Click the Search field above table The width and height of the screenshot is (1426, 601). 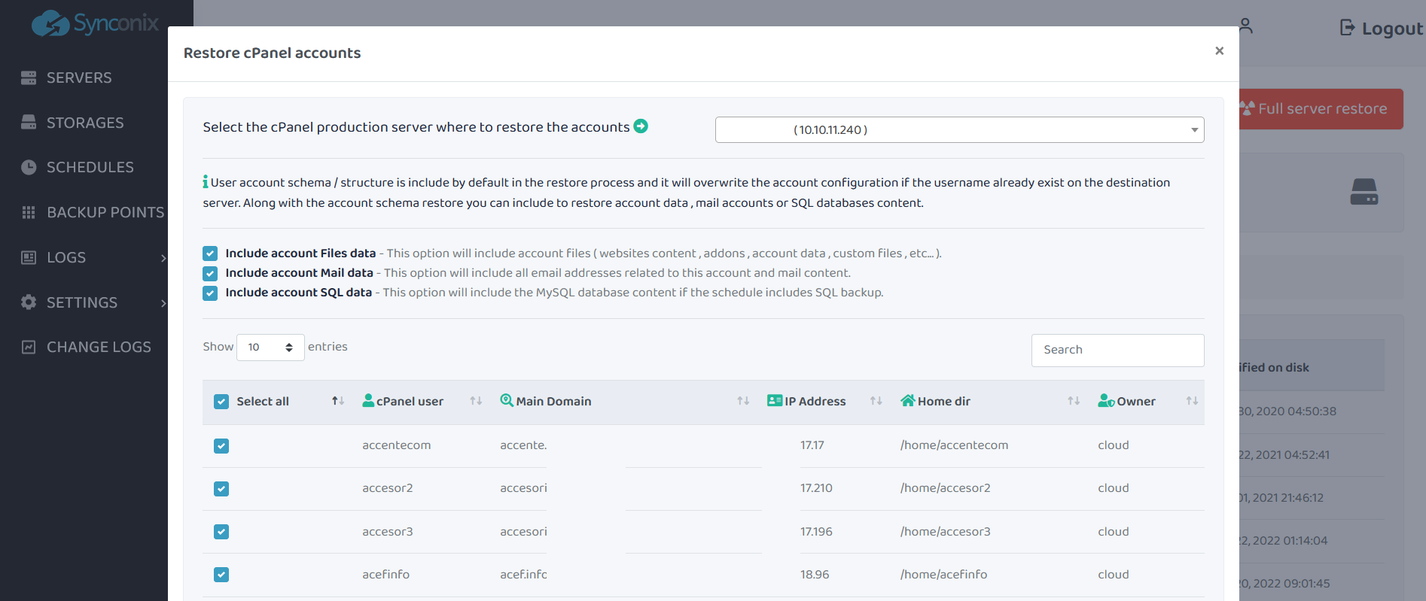coord(1117,350)
